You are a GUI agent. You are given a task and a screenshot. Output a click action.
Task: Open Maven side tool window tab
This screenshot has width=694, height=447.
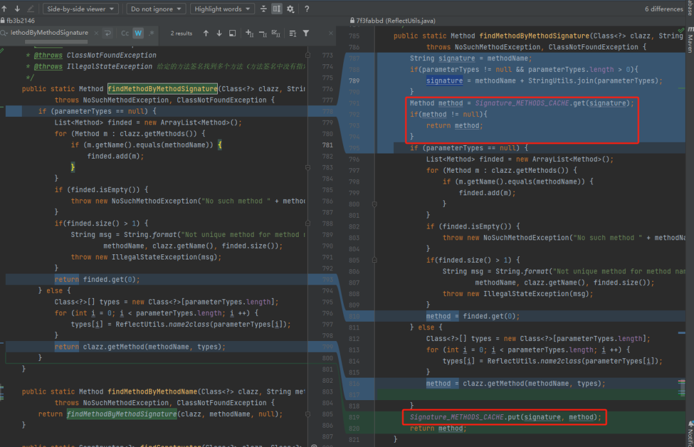coord(690,40)
